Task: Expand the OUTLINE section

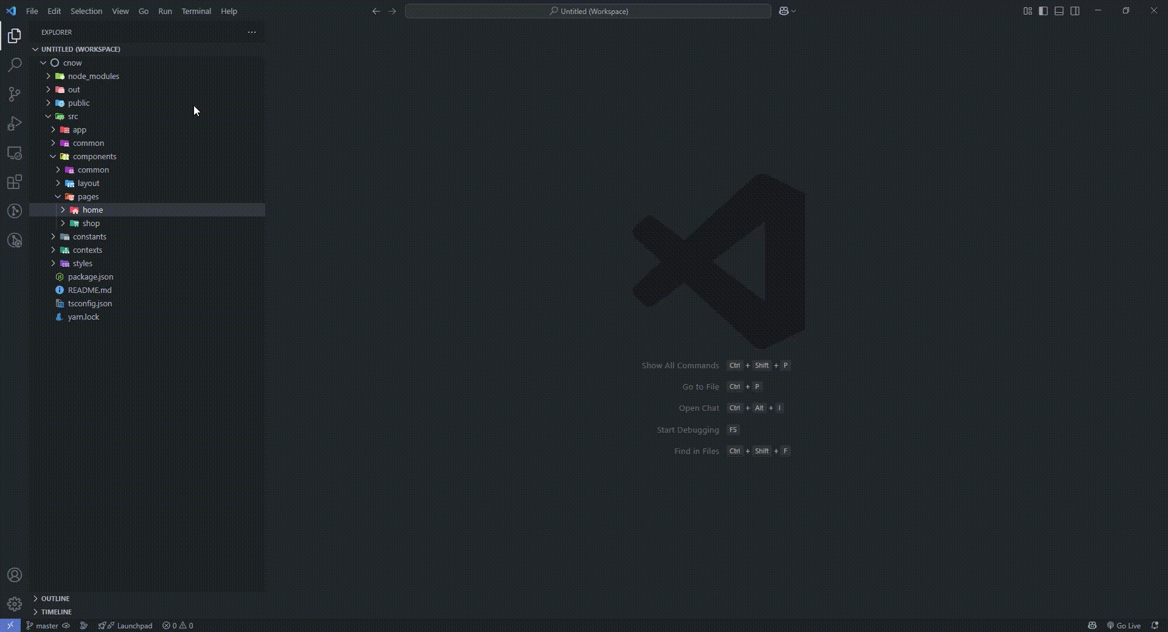Action: point(147,599)
